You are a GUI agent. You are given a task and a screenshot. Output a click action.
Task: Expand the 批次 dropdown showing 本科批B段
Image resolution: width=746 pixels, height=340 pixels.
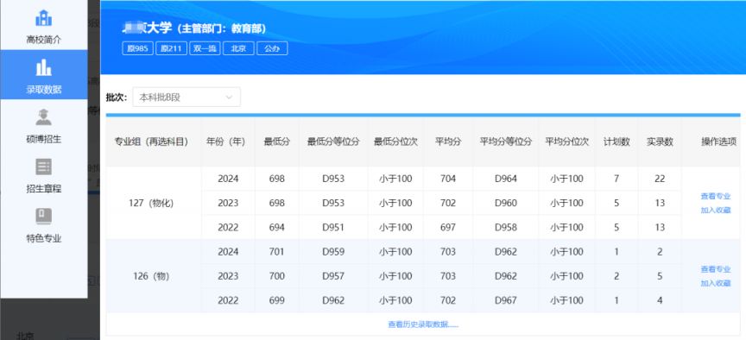pos(186,97)
